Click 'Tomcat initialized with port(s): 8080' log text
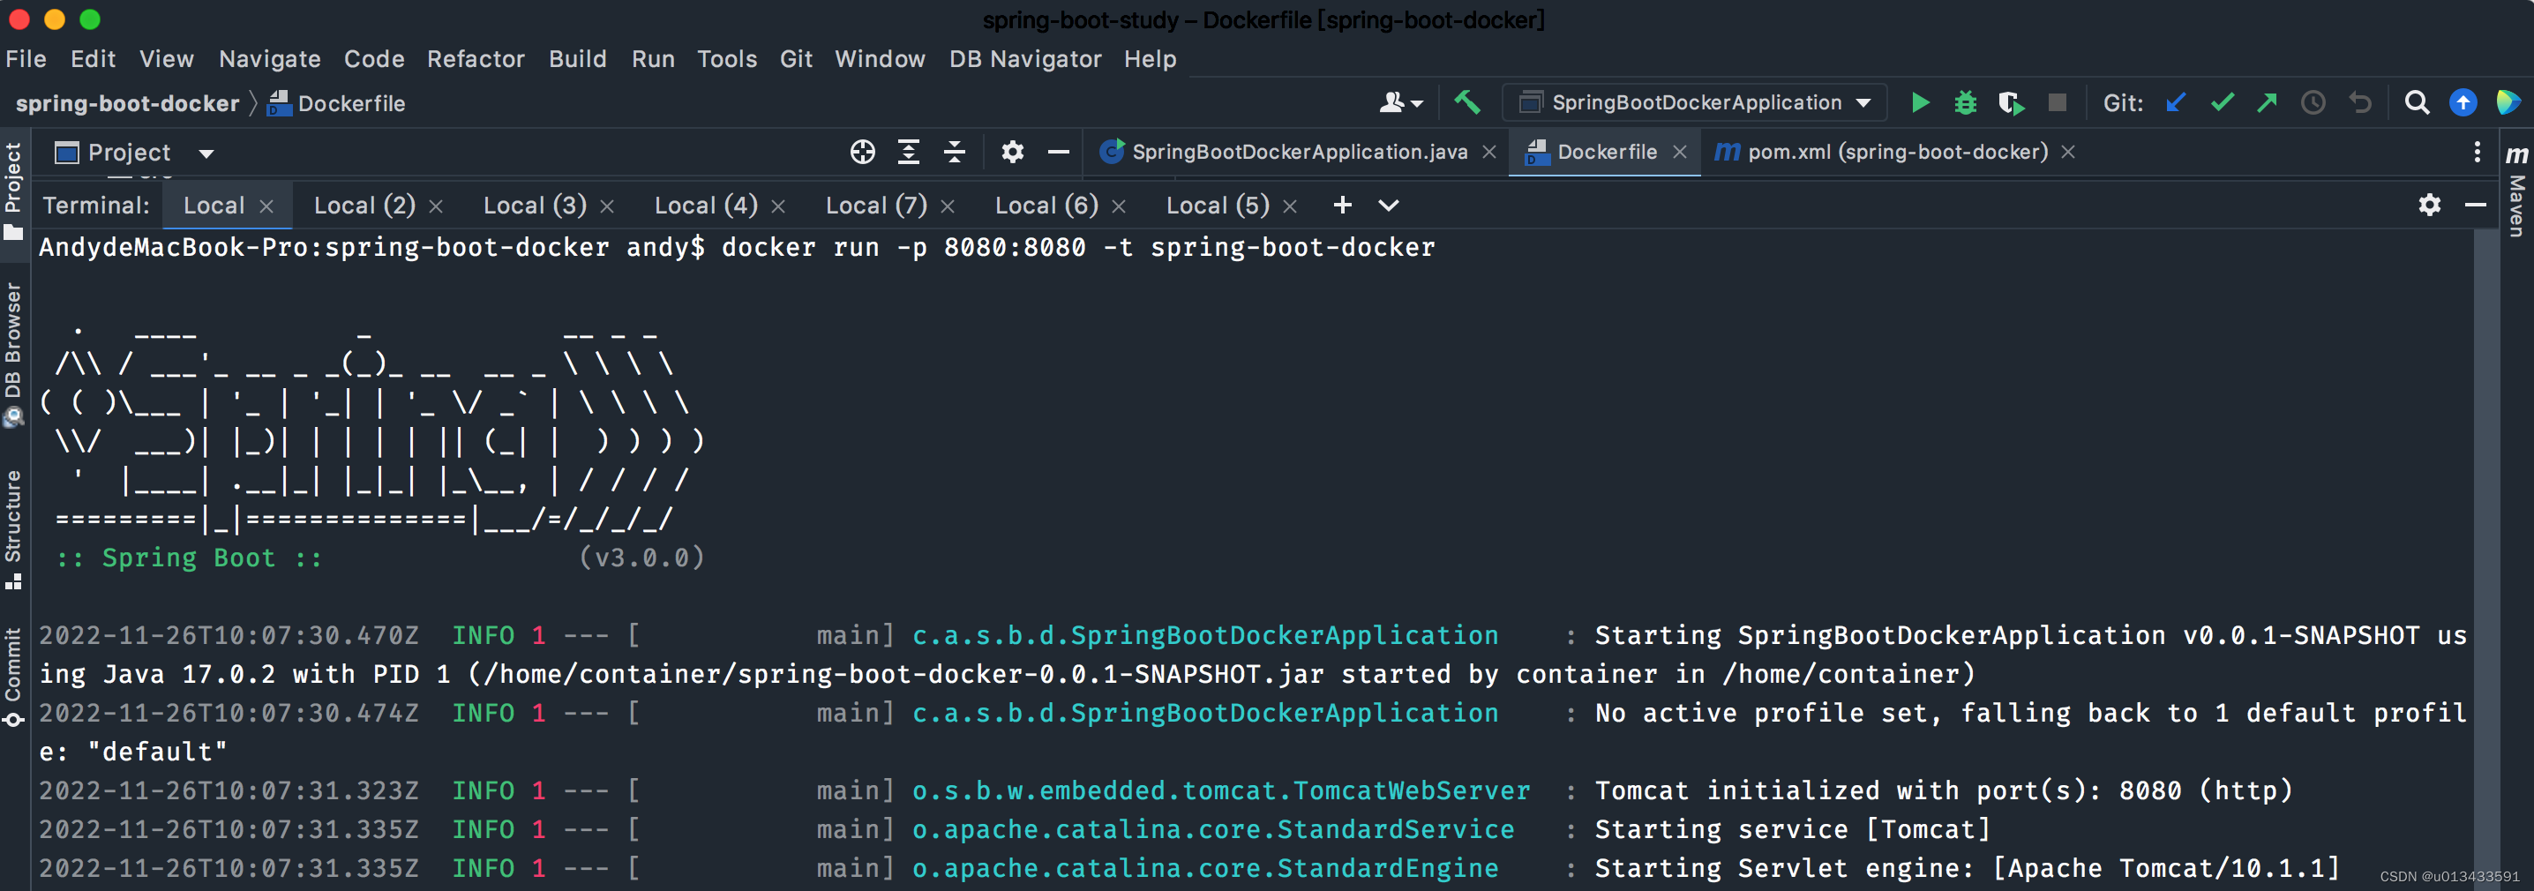This screenshot has width=2534, height=891. click(x=1943, y=790)
